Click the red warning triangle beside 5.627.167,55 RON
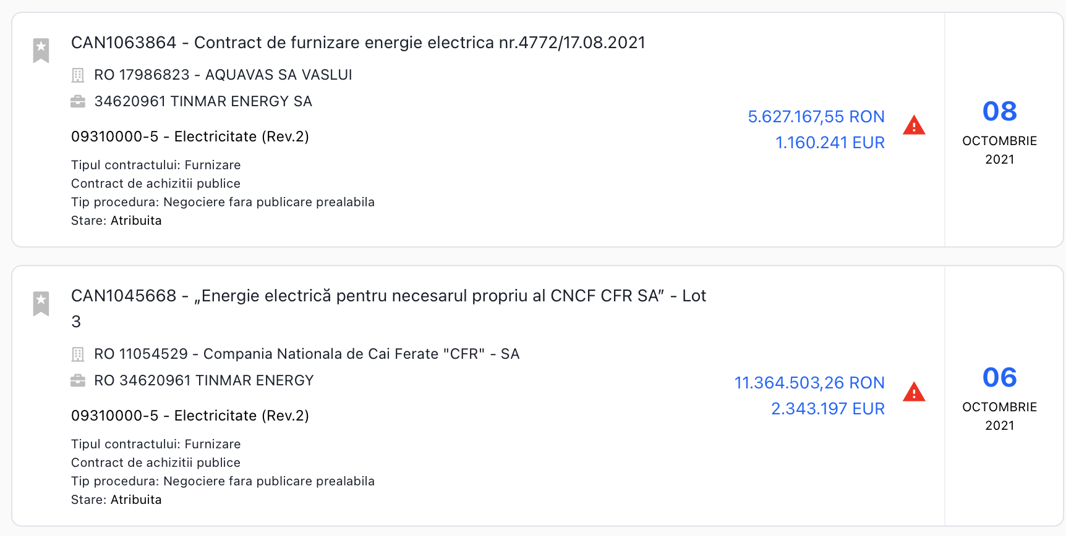 pos(913,125)
